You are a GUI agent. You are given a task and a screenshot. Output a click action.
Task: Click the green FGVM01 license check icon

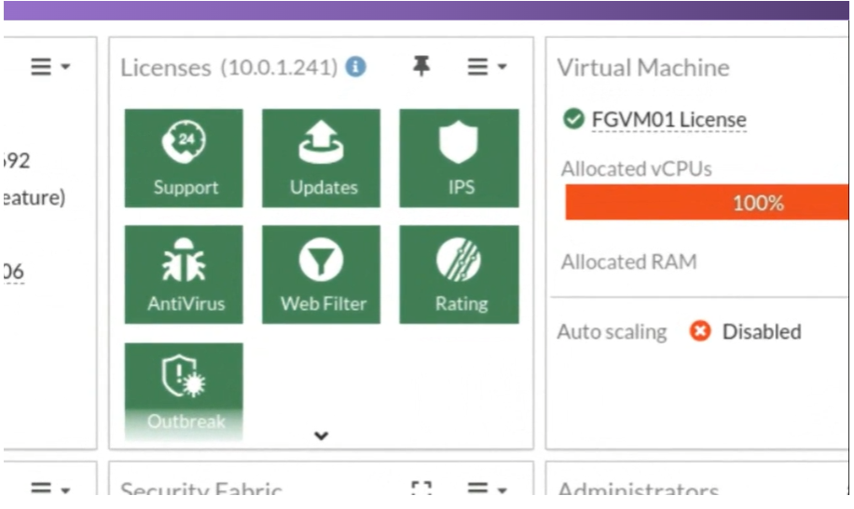[573, 118]
